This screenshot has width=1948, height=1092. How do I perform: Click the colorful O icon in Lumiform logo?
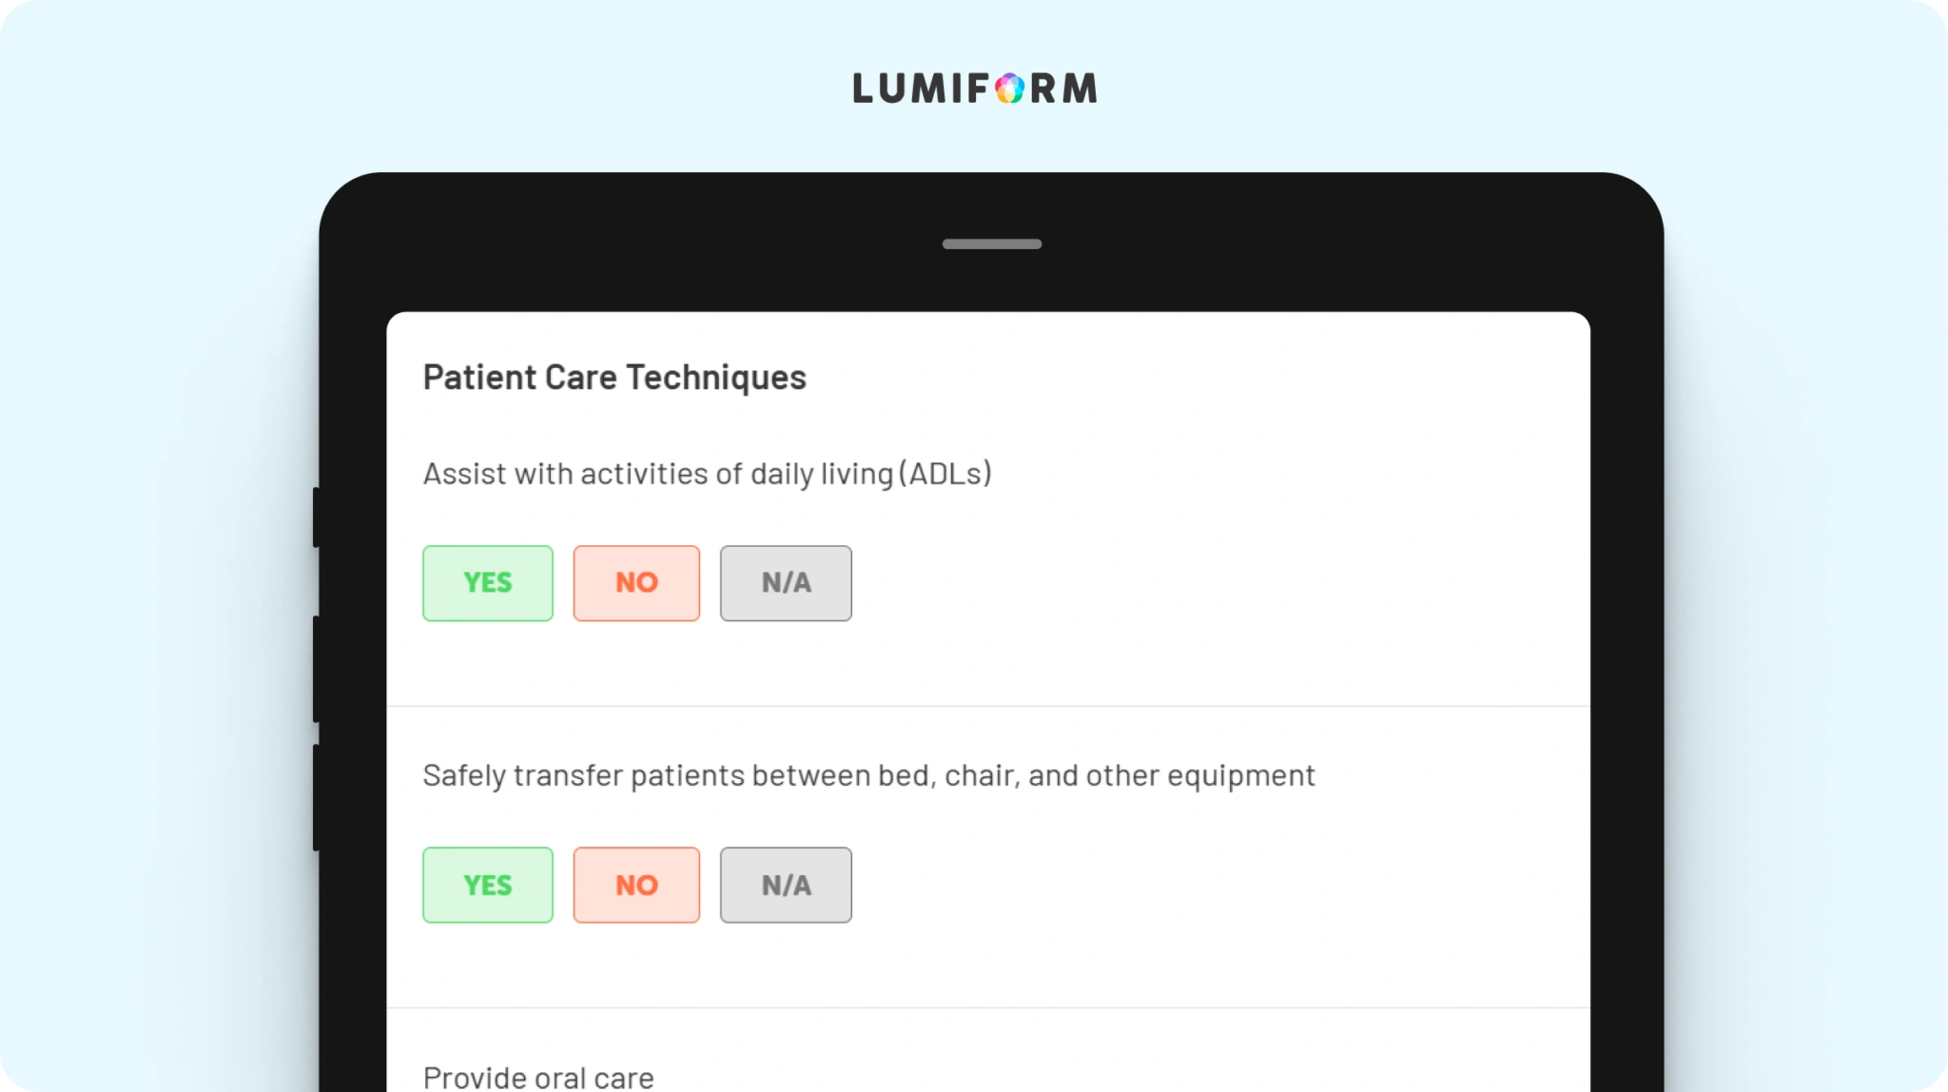click(1010, 88)
